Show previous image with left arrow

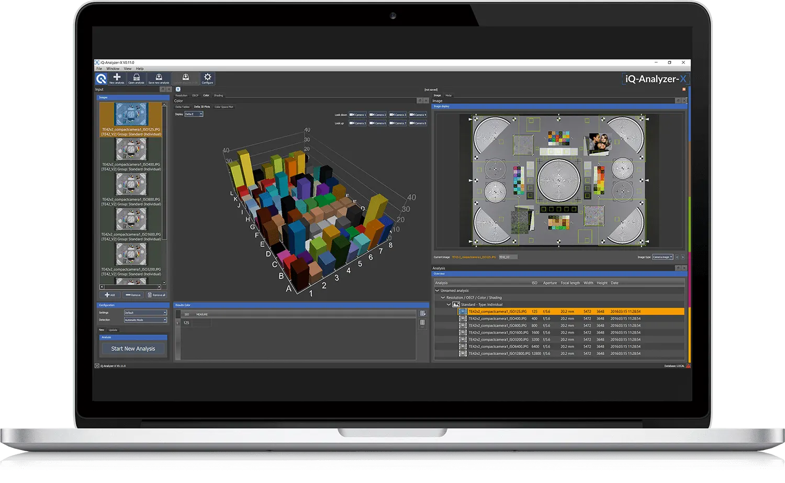(x=677, y=257)
